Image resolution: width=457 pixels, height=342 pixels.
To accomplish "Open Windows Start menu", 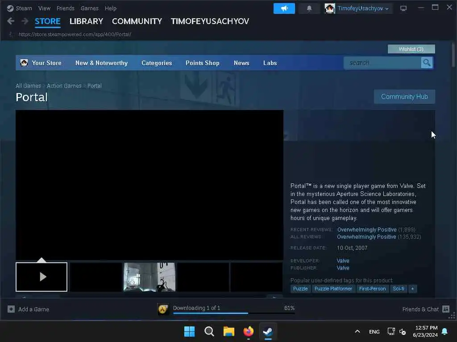I will click(x=189, y=331).
